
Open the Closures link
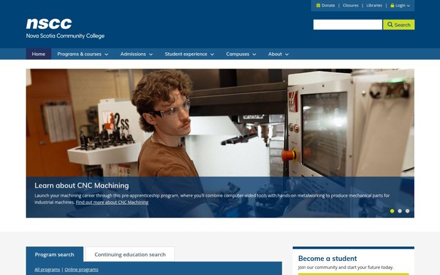pos(351,5)
